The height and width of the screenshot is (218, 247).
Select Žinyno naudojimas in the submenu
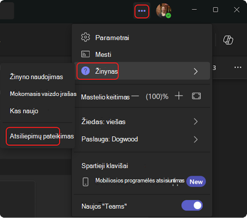[37, 77]
